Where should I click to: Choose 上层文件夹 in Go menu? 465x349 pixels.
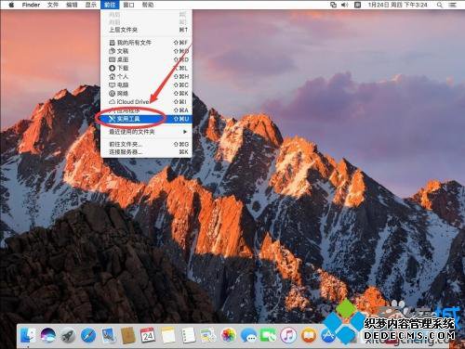click(x=146, y=30)
